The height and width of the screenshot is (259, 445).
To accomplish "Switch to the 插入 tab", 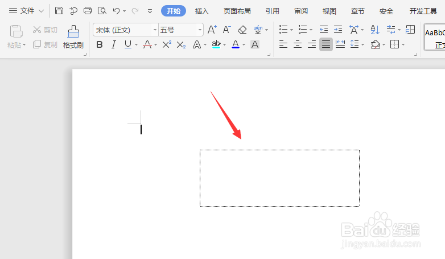I will 202,11.
